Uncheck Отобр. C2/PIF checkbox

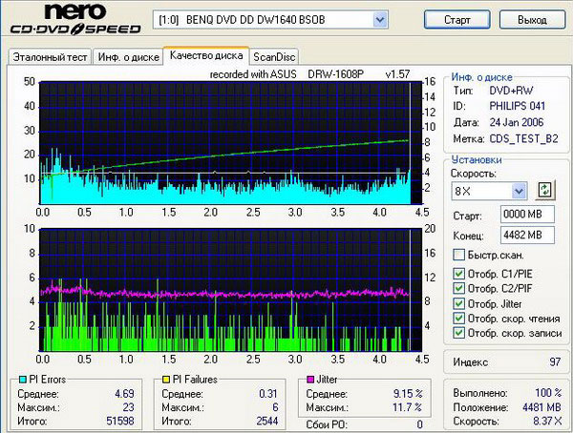[x=458, y=288]
